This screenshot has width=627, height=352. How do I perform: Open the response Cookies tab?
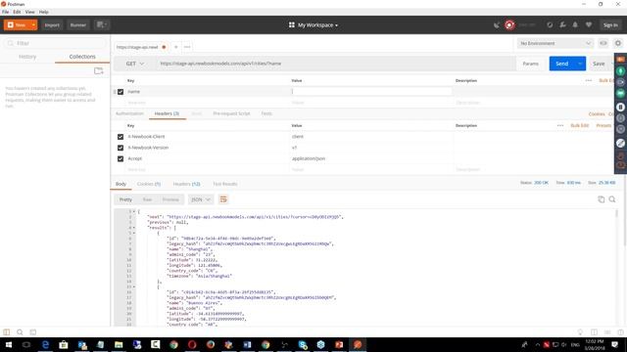click(x=149, y=184)
